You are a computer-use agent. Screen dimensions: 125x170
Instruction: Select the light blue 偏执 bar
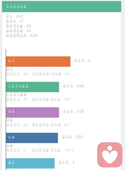click(30, 163)
